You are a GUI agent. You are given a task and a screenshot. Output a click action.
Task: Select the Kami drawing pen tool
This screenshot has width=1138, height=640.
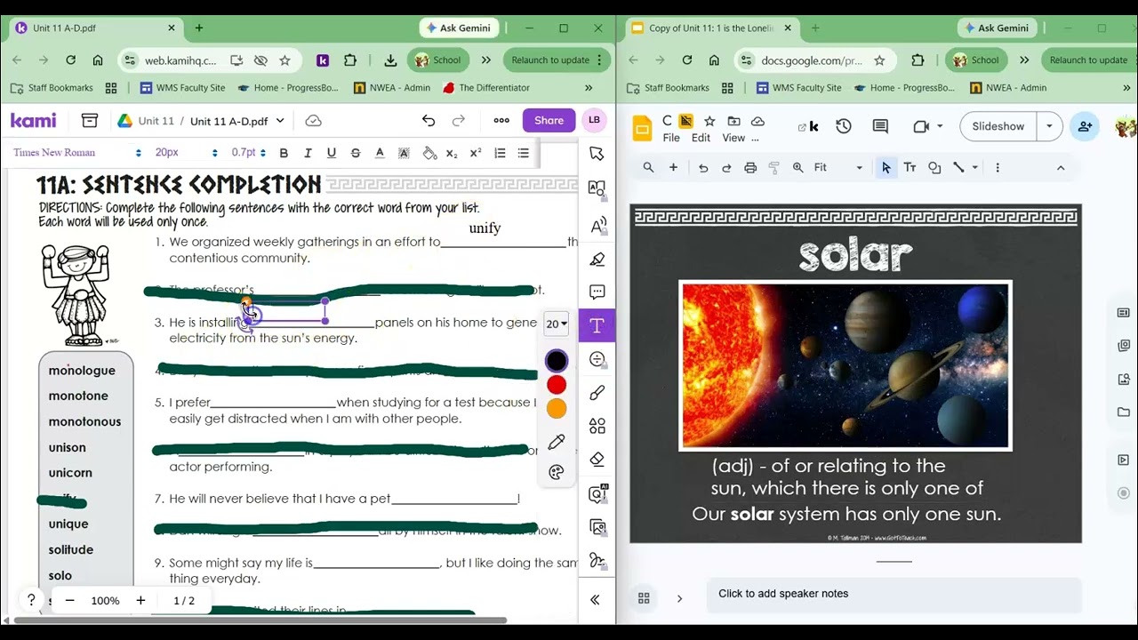click(597, 393)
